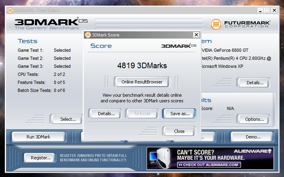The image size is (284, 177).
Task: Click the Feature Tests 0 of 5 value
Action: click(x=59, y=82)
